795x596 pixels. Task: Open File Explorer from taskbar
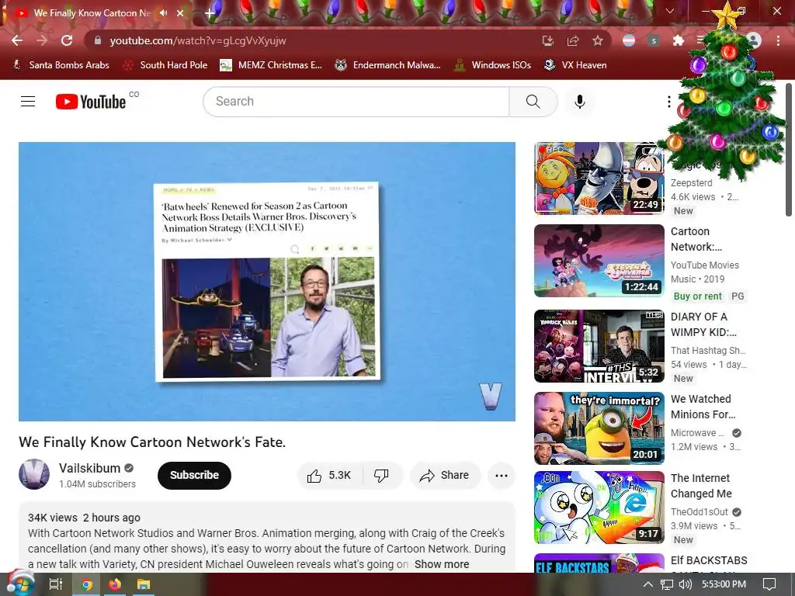point(144,584)
